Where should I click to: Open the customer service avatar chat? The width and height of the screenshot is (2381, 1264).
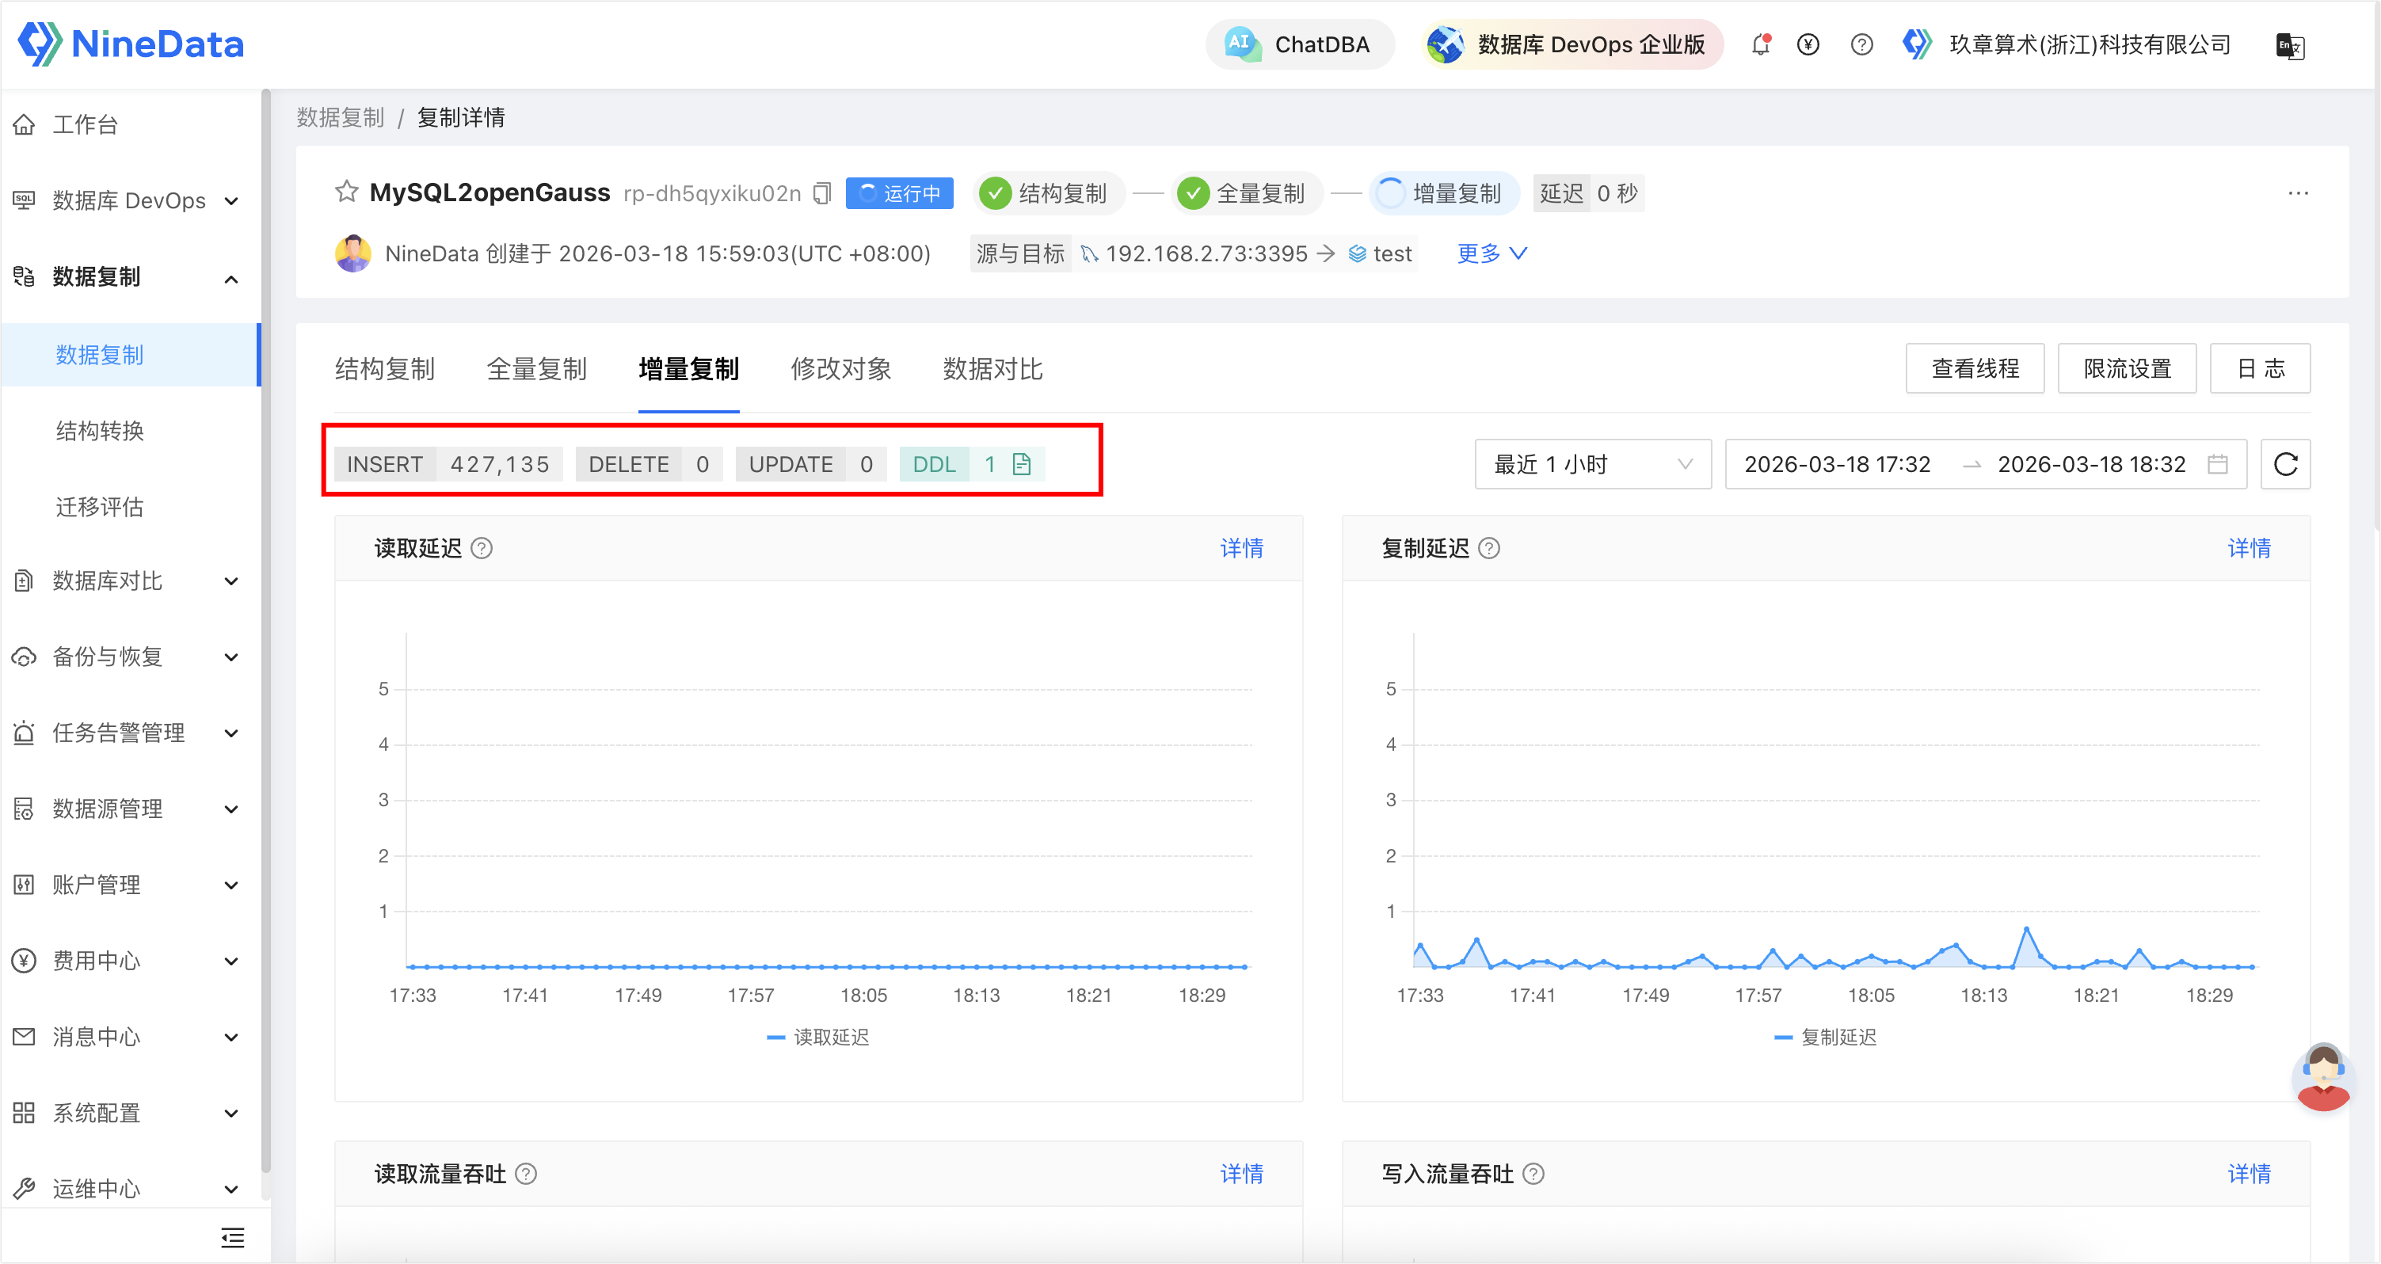(x=2322, y=1076)
